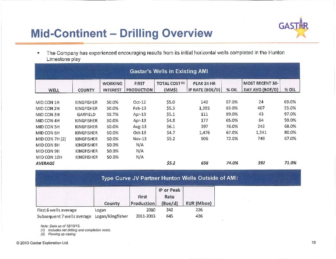This screenshot has height=259, width=336.
Task: Select the slide title 'Mid-Continent – Drilling Overview'
Action: (122, 33)
